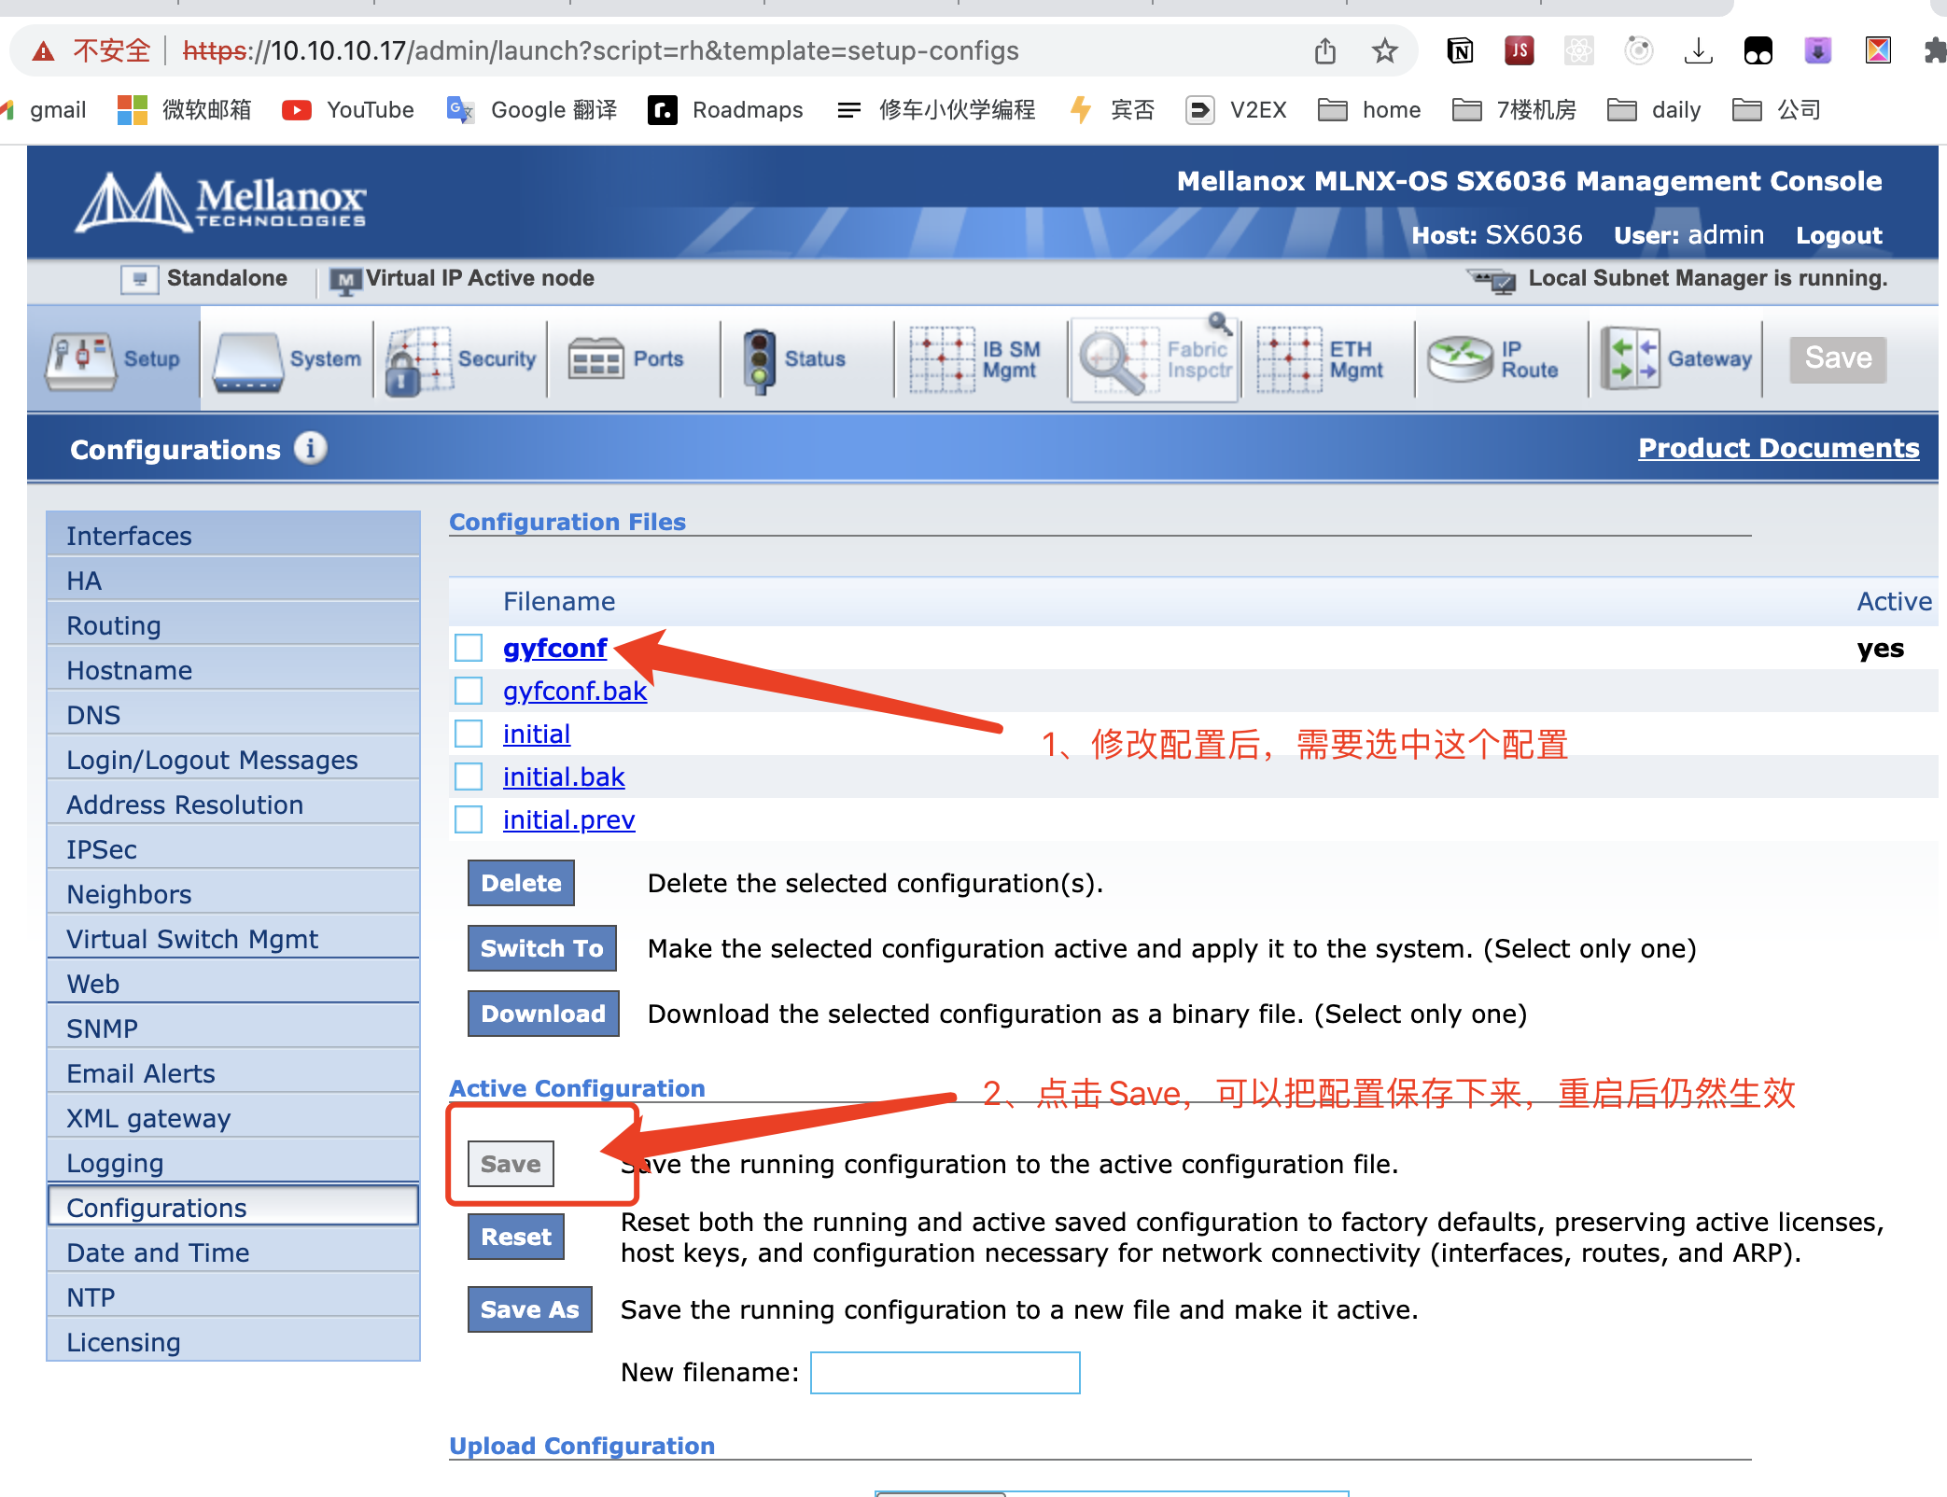Image resolution: width=1947 pixels, height=1497 pixels.
Task: Click the Mellanox Technologies logo
Action: point(221,203)
